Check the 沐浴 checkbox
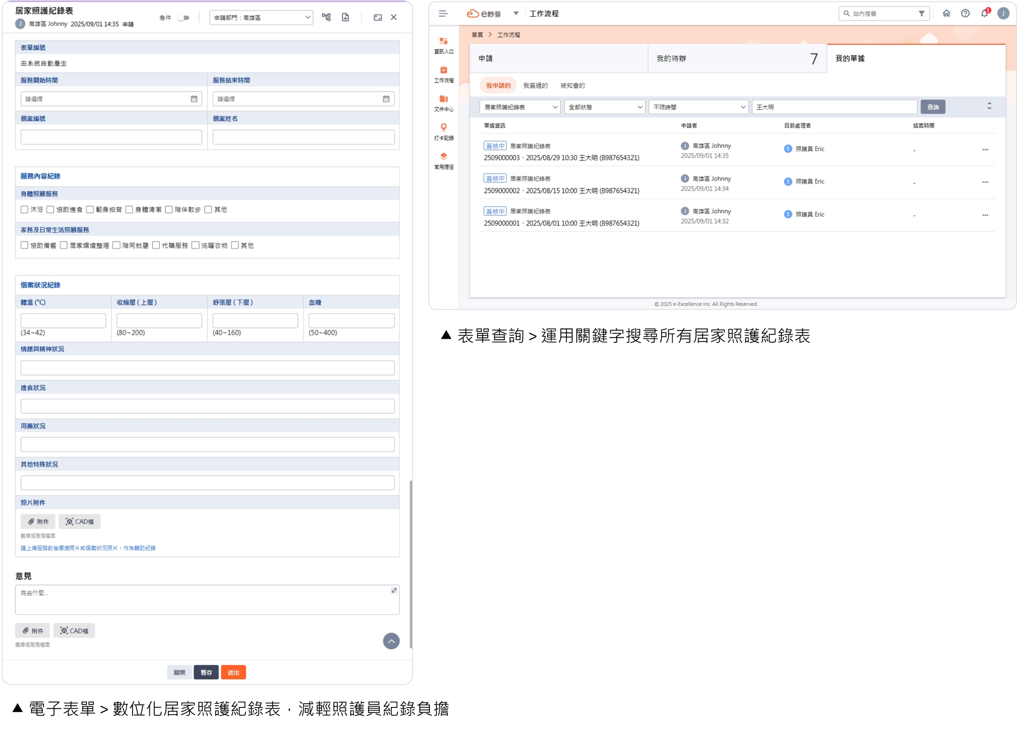Image resolution: width=1017 pixels, height=730 pixels. pos(25,209)
